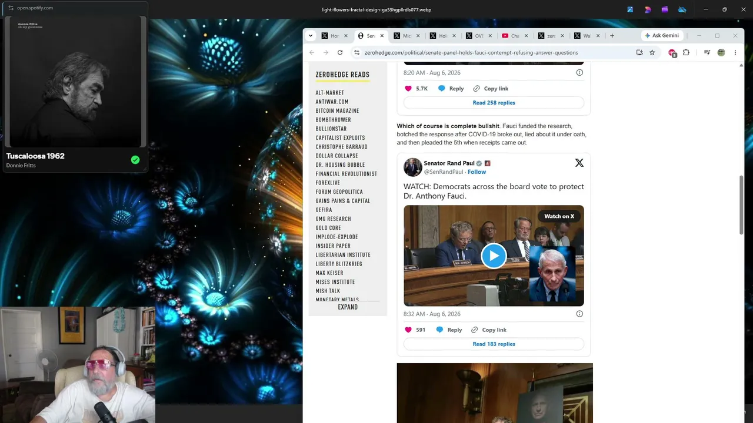Screen dimensions: 753x423
Task: Click the X logo on Rand Paul tweet
Action: click(579, 163)
